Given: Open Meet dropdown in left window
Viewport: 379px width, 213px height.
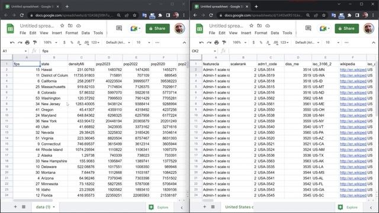Looking at the screenshot, I should [x=140, y=28].
